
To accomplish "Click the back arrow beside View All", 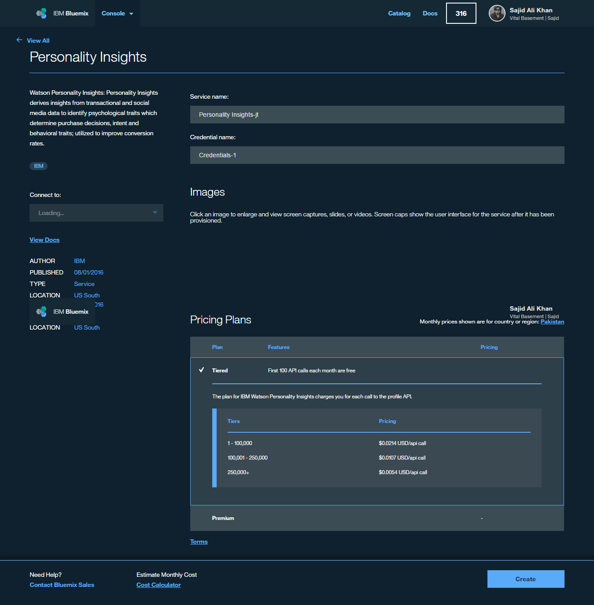I will [x=19, y=40].
